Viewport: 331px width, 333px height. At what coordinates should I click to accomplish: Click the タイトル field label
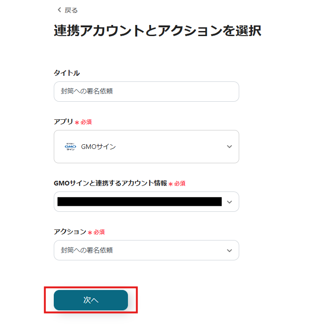(67, 73)
